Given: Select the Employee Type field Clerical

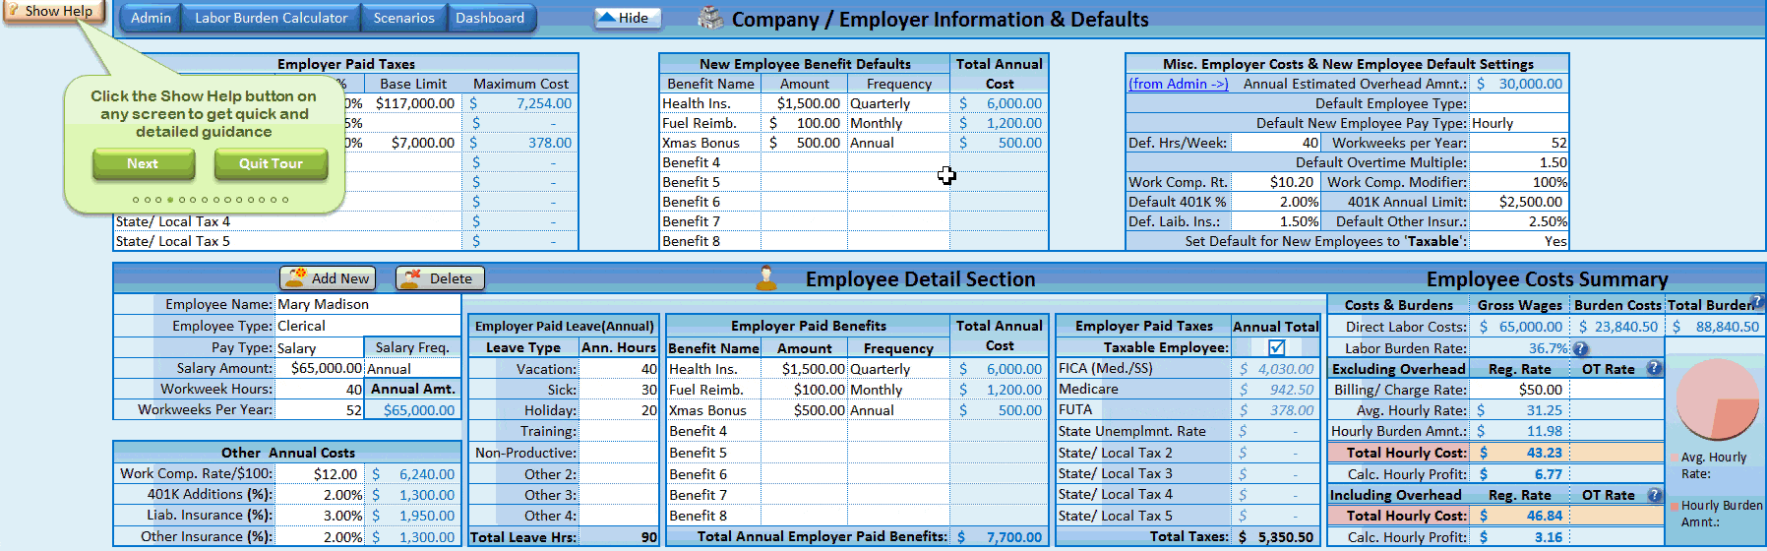Looking at the screenshot, I should click(368, 326).
